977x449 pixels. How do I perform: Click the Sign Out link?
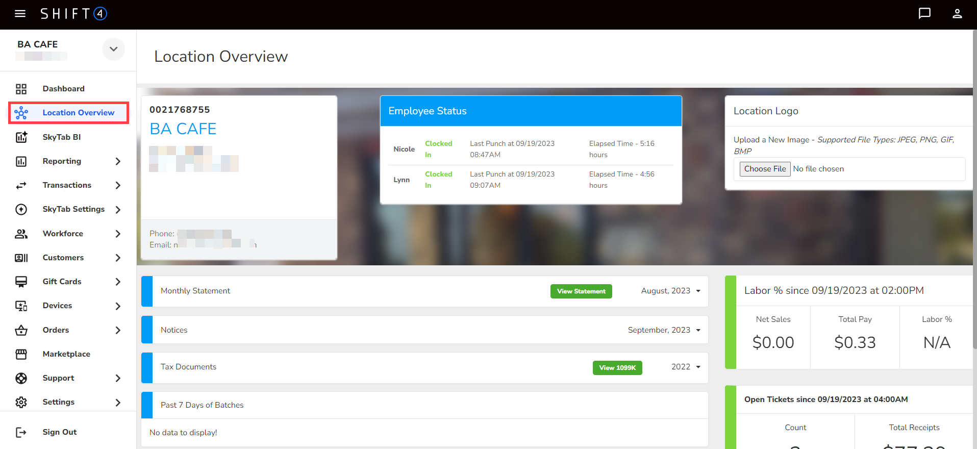[60, 432]
